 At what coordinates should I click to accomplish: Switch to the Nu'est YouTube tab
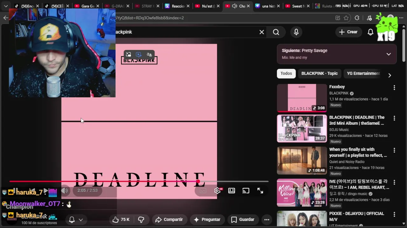point(207,6)
